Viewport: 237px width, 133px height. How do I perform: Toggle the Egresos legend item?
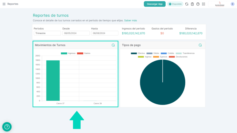pyautogui.click(x=160, y=57)
